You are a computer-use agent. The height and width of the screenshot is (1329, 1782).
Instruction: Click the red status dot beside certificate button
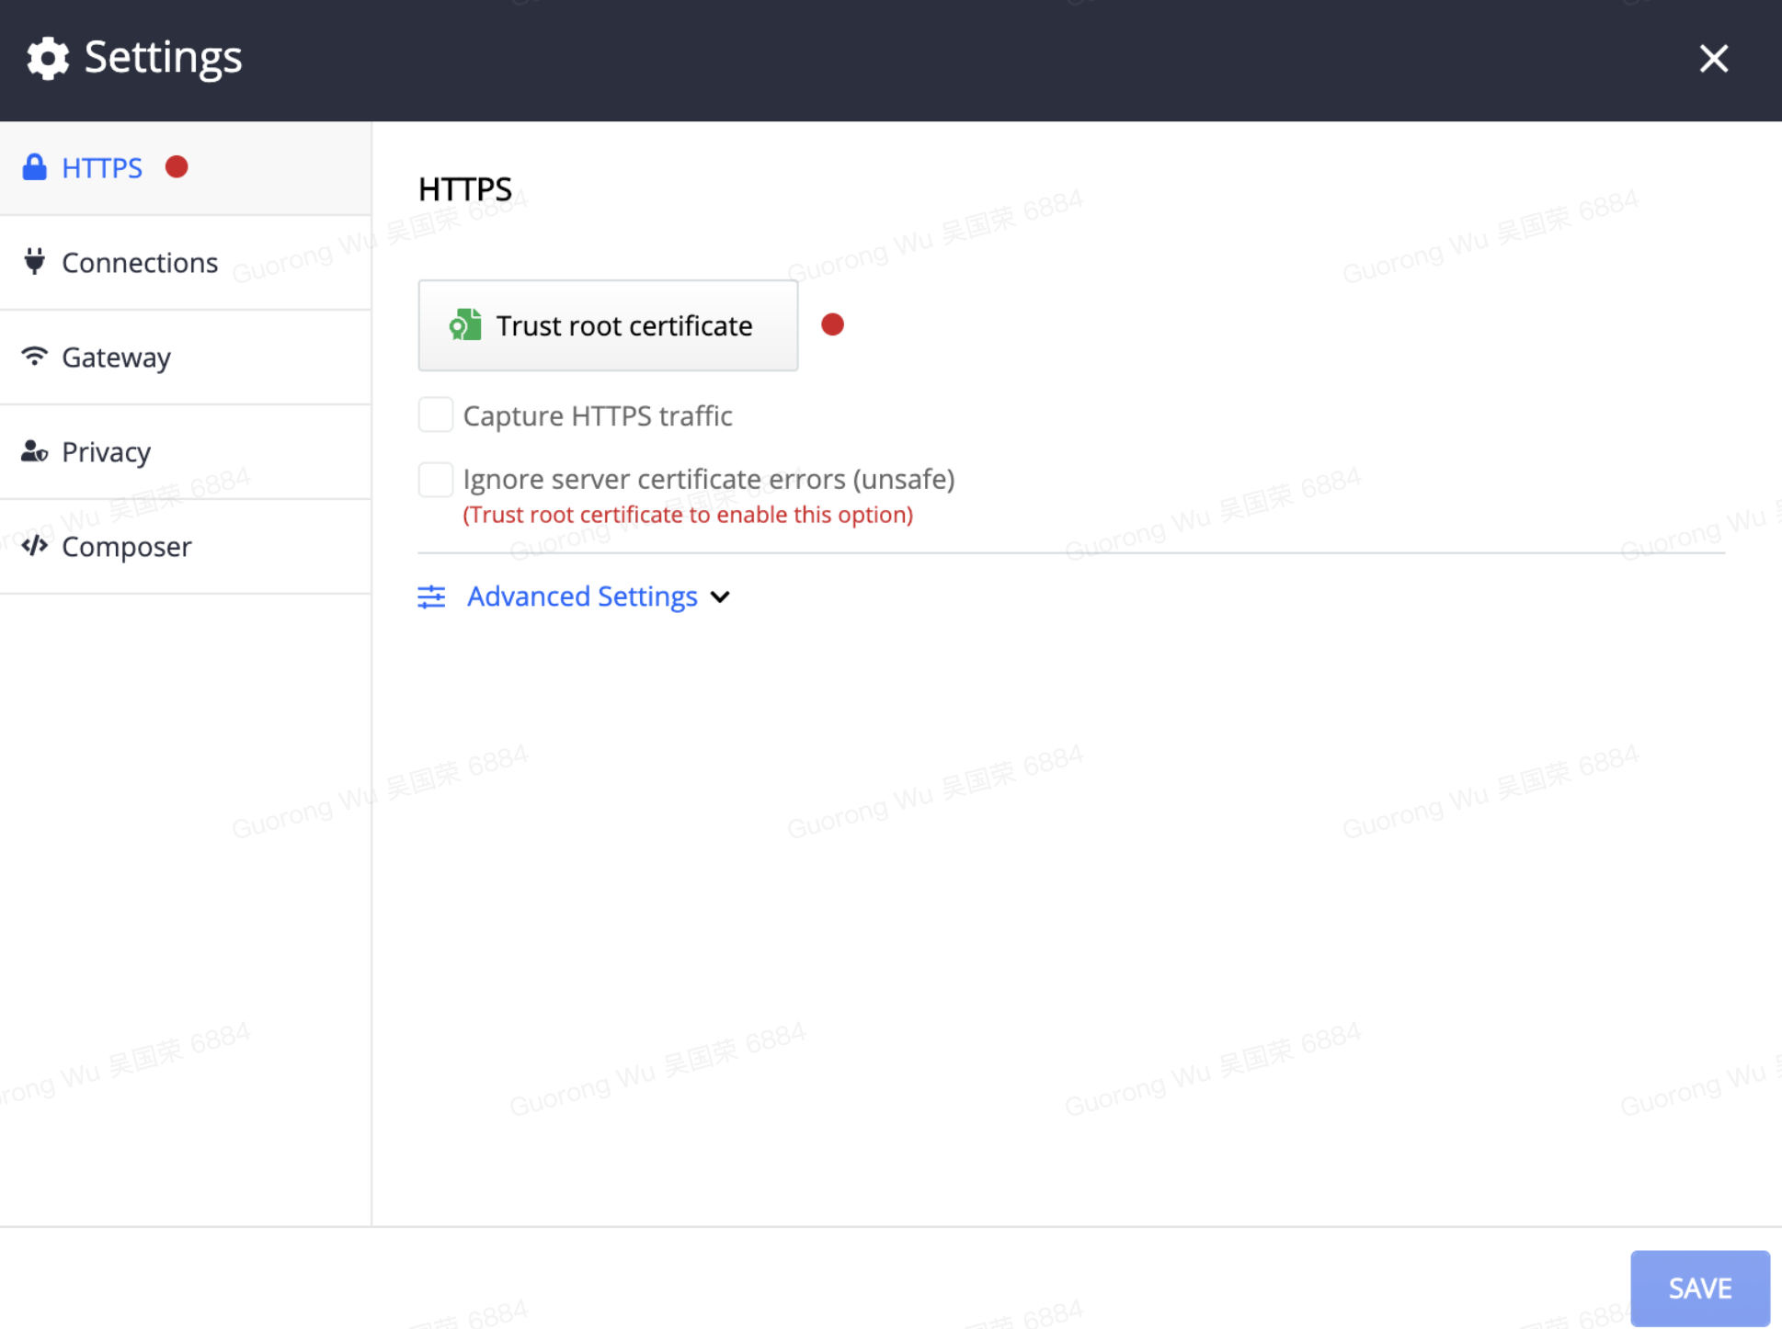click(832, 324)
